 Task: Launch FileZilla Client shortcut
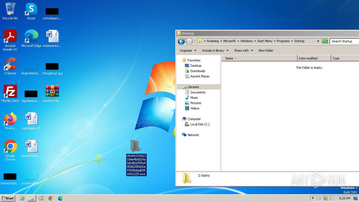[10, 94]
